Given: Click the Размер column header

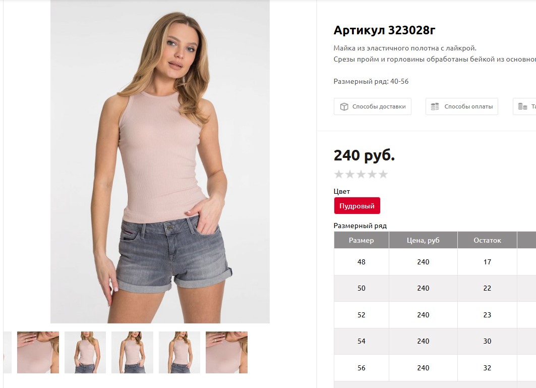Looking at the screenshot, I should [362, 240].
